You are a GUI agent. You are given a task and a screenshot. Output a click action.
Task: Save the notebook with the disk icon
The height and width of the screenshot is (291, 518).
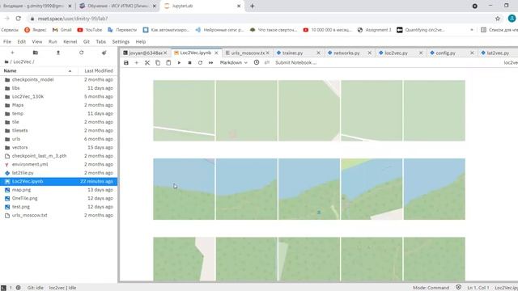[126, 63]
